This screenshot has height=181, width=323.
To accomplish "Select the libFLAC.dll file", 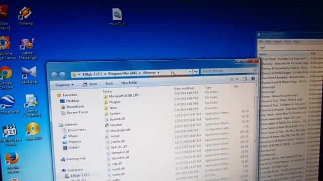I will tap(117, 147).
